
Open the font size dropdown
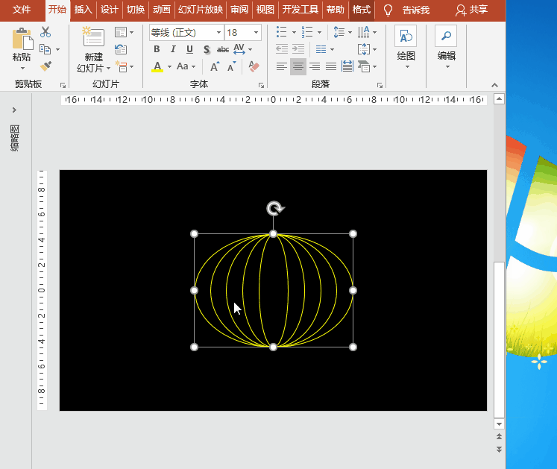point(257,33)
